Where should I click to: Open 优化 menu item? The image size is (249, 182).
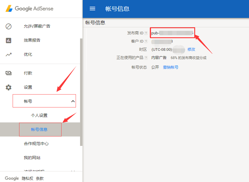pyautogui.click(x=28, y=55)
